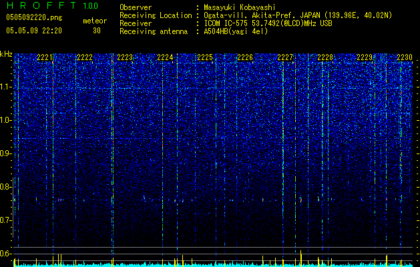Screen dimensions: 420x267
Task: Select the file name 0505092220.png
Action: [x=34, y=17]
